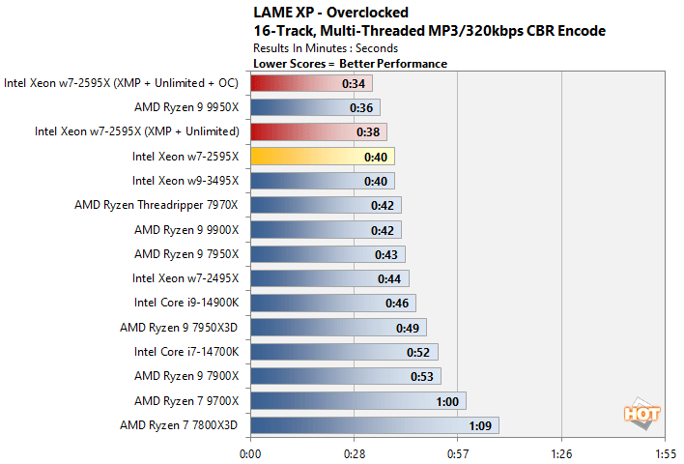Click the 1:00 bar value
Screen dimensions: 684x464
pos(447,401)
